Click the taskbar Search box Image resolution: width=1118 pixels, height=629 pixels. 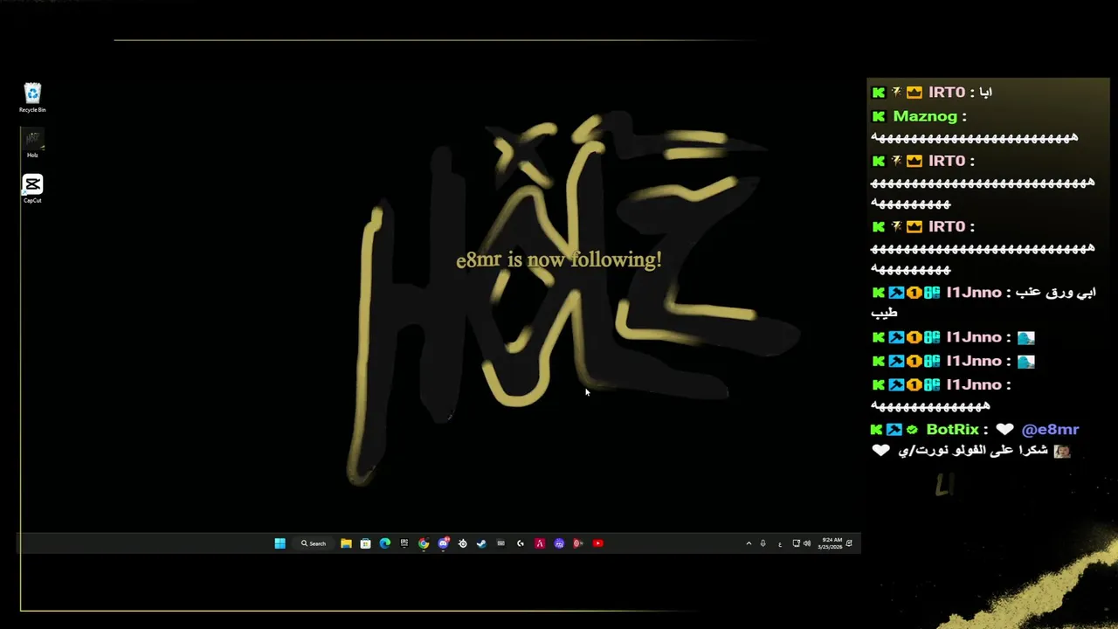pyautogui.click(x=314, y=543)
